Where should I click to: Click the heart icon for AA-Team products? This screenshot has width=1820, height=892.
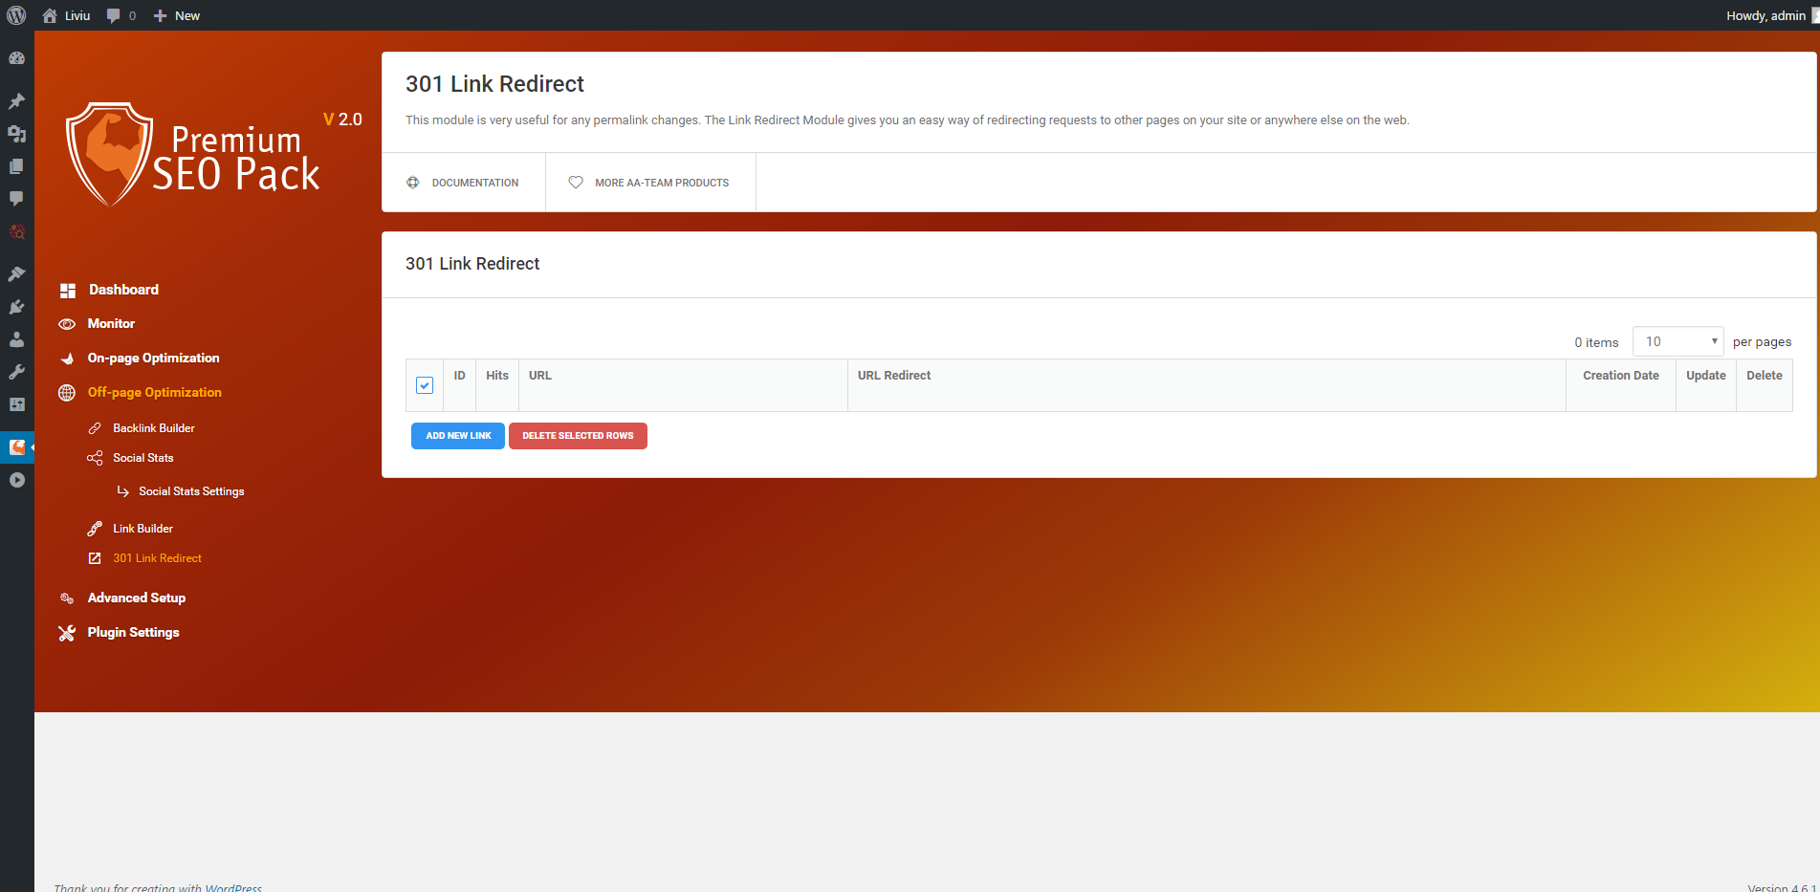(x=576, y=183)
